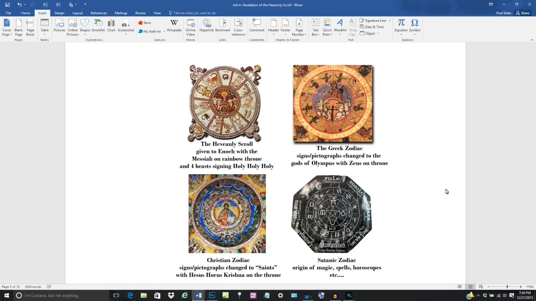Insert Date & Time
536x301 pixels.
tap(371, 27)
